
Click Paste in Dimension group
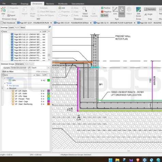point(75,15)
